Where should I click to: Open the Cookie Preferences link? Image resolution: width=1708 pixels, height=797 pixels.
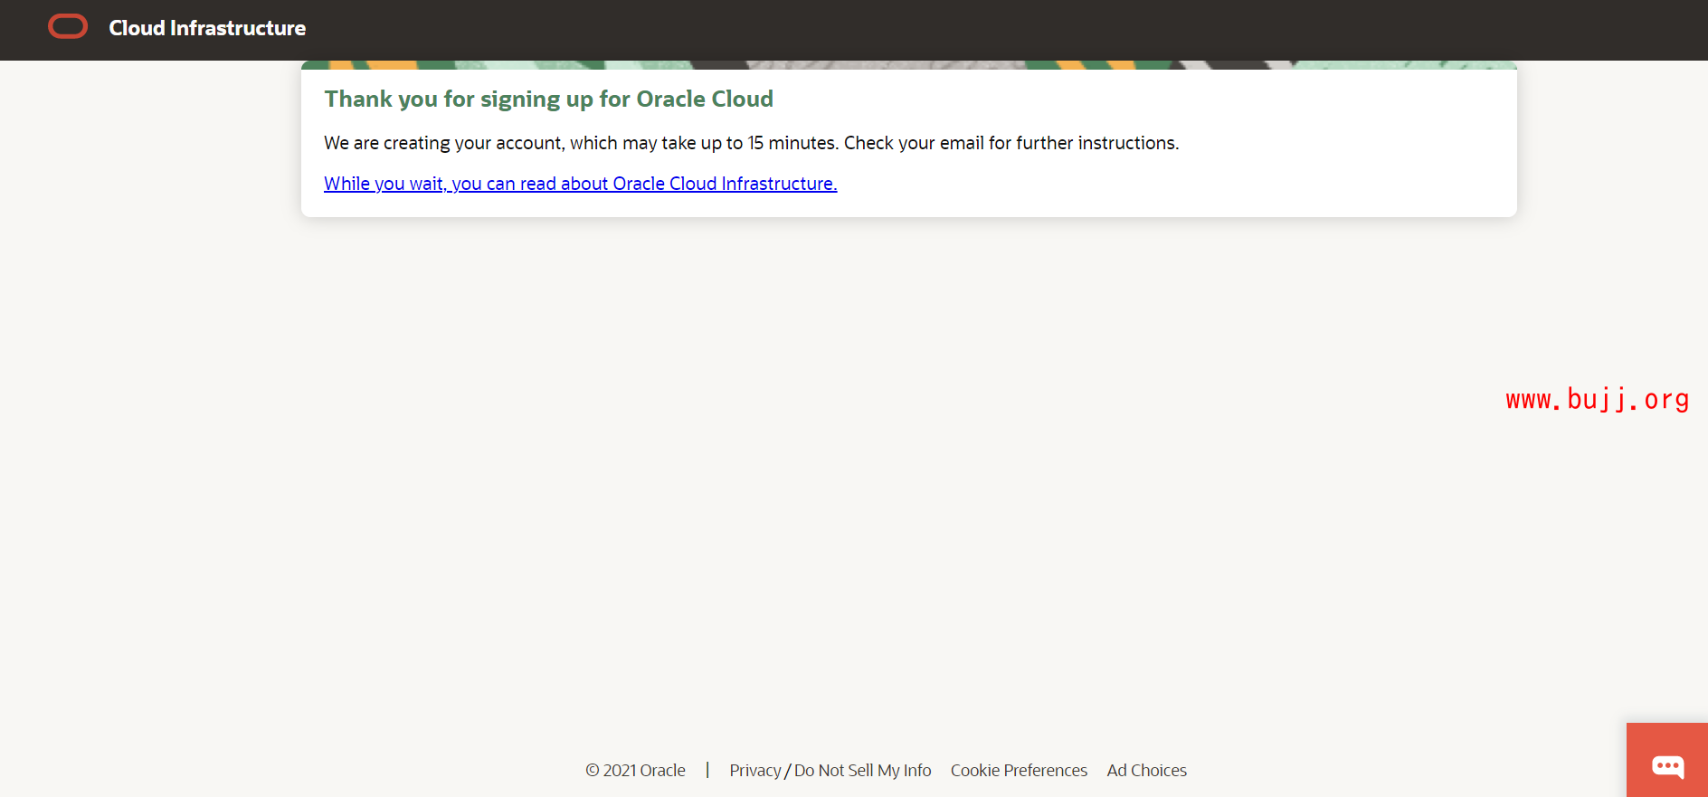pos(1019,770)
